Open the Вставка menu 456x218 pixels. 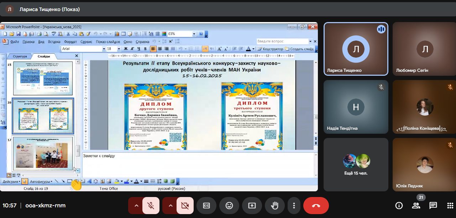tap(54, 42)
